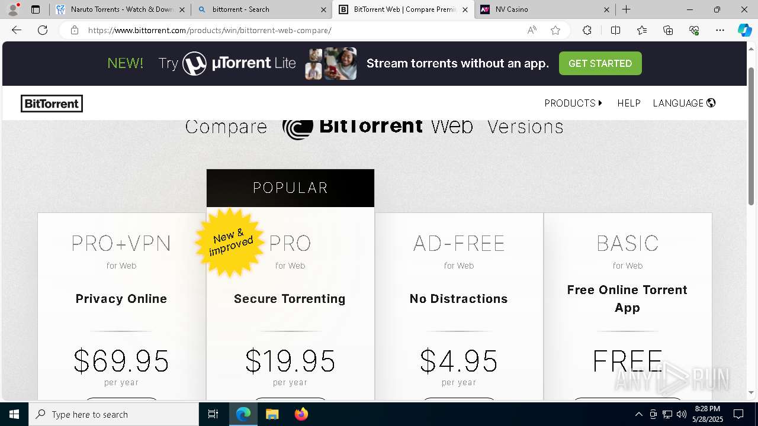
Task: Open the LANGUAGE selector
Action: [684, 103]
